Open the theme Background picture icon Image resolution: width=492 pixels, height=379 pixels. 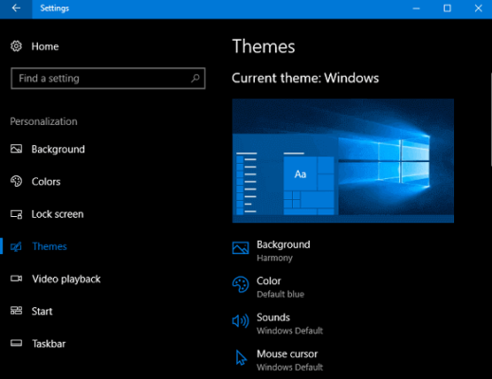241,248
